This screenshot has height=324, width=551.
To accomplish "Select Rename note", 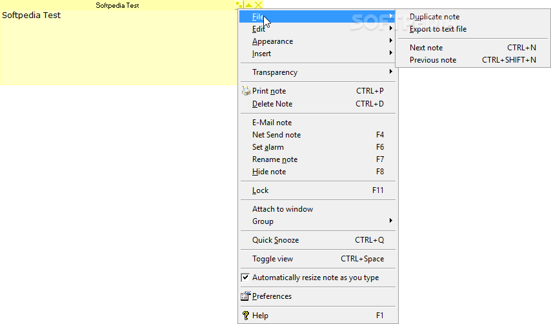I will click(317, 159).
